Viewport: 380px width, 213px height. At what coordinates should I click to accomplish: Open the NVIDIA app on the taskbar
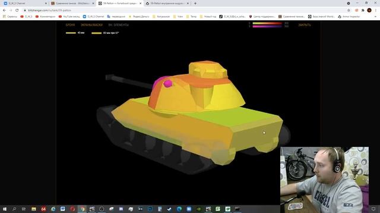tap(198, 209)
